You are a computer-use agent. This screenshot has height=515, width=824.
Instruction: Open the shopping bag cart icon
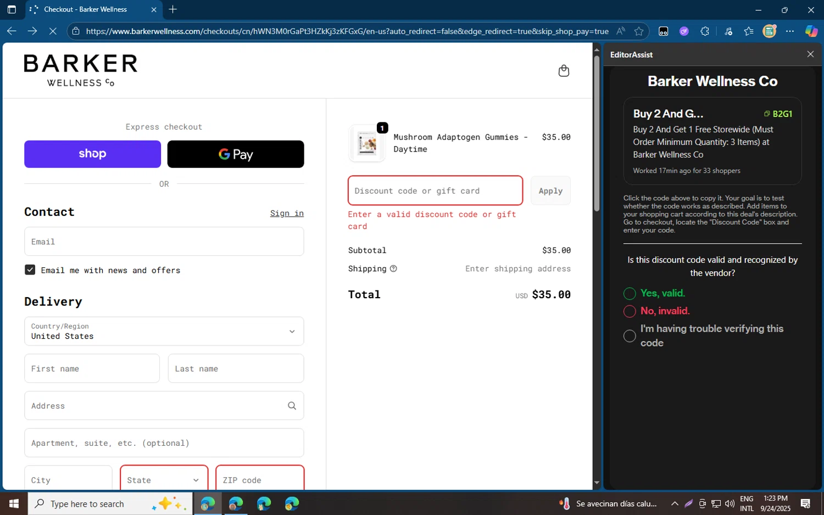tap(564, 71)
